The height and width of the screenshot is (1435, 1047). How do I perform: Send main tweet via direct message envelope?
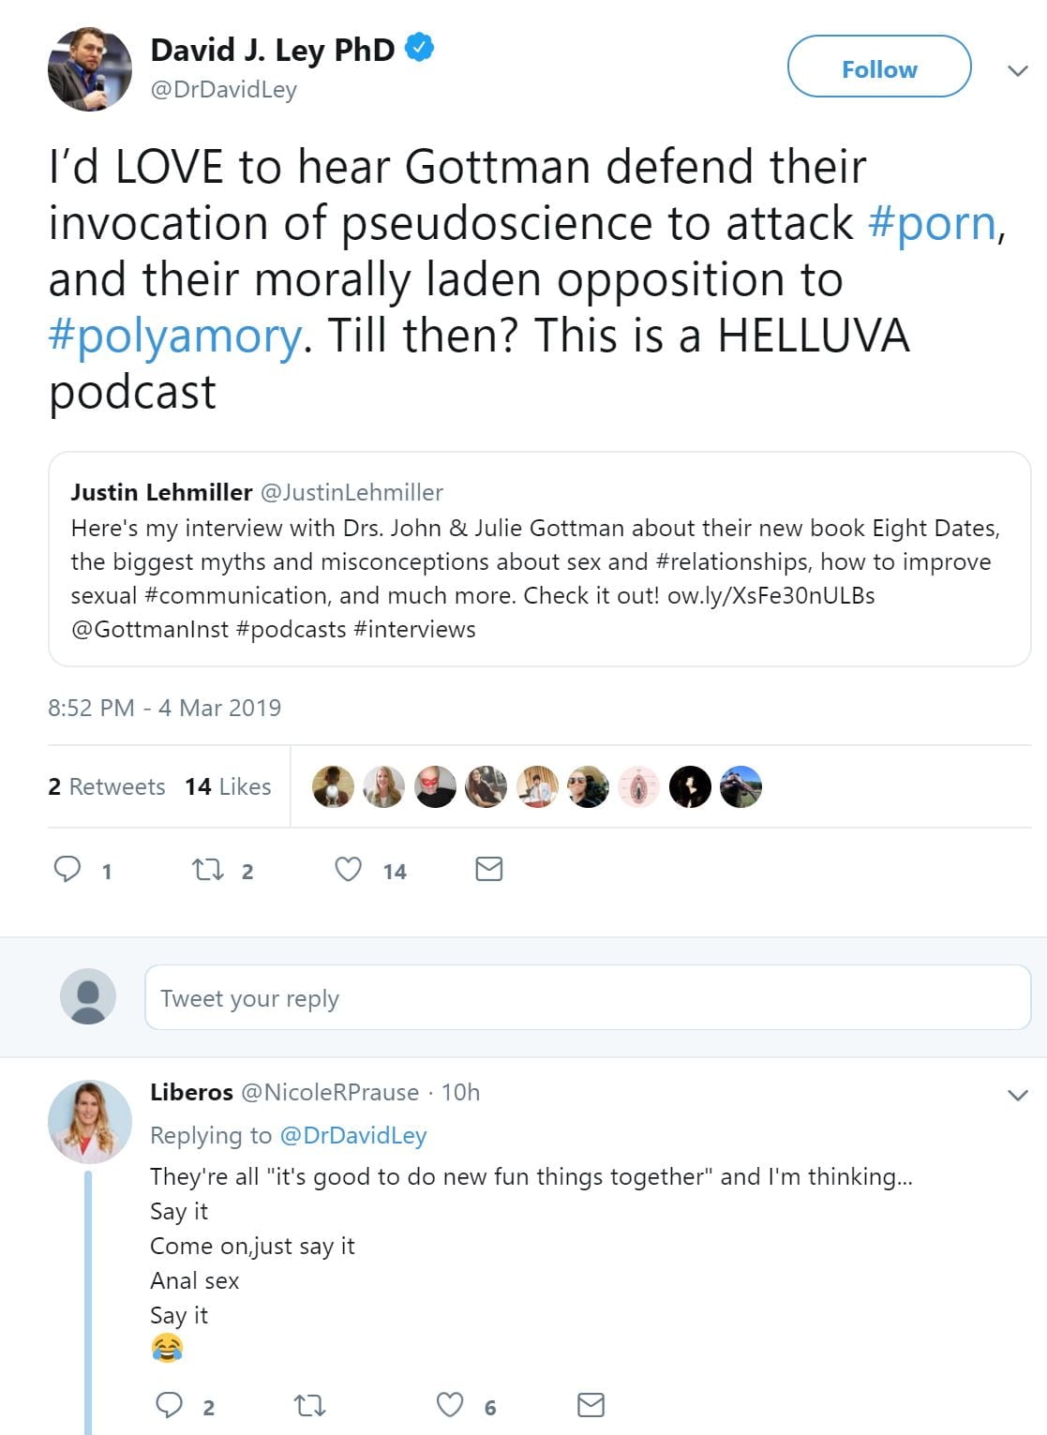(489, 870)
